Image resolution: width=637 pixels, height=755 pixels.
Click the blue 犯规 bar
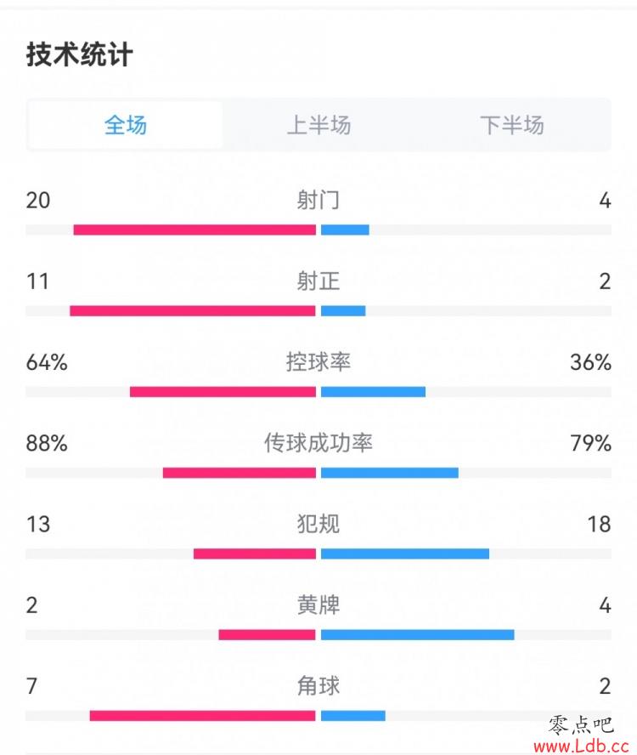click(x=405, y=553)
